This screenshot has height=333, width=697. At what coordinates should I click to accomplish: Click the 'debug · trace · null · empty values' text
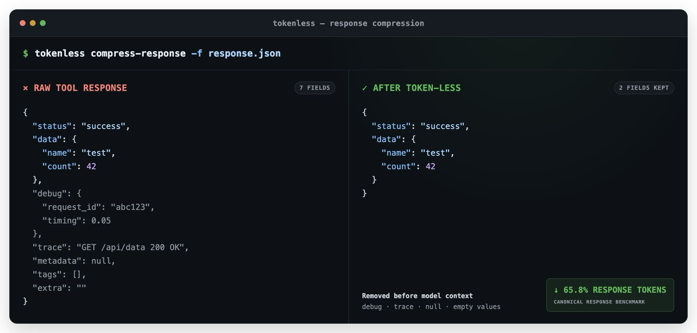(x=431, y=307)
